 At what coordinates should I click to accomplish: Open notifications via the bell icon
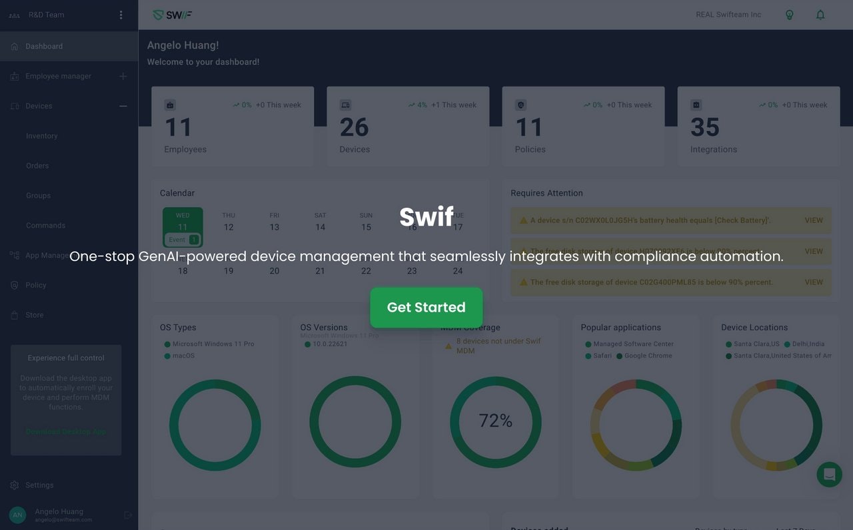[820, 14]
